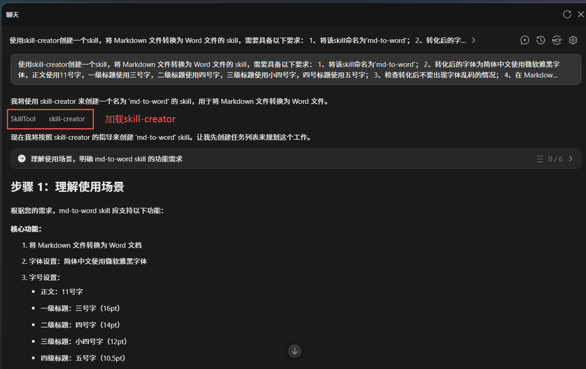The width and height of the screenshot is (586, 369).
Task: Click the refresh icon in chat header
Action: (567, 14)
